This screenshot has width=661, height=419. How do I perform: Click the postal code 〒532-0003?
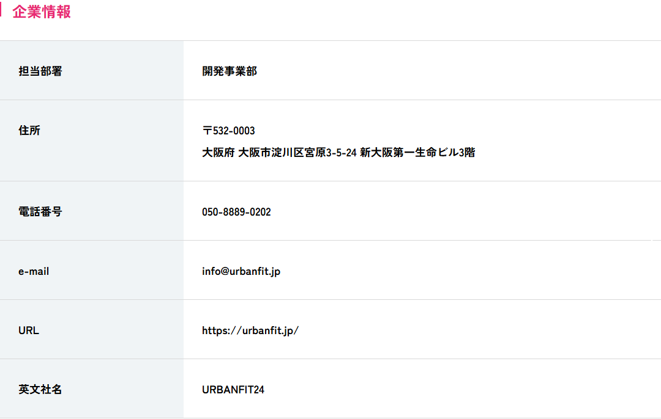tap(228, 131)
